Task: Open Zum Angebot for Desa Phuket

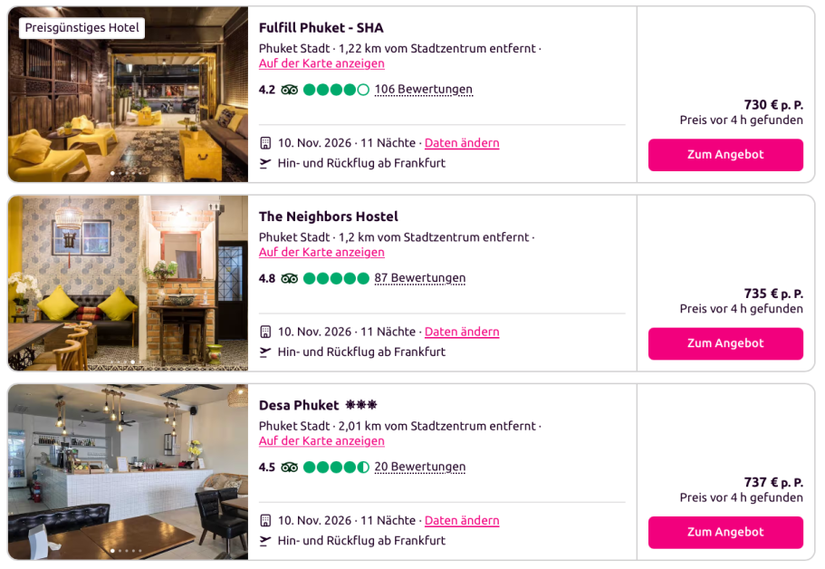Action: pos(725,532)
